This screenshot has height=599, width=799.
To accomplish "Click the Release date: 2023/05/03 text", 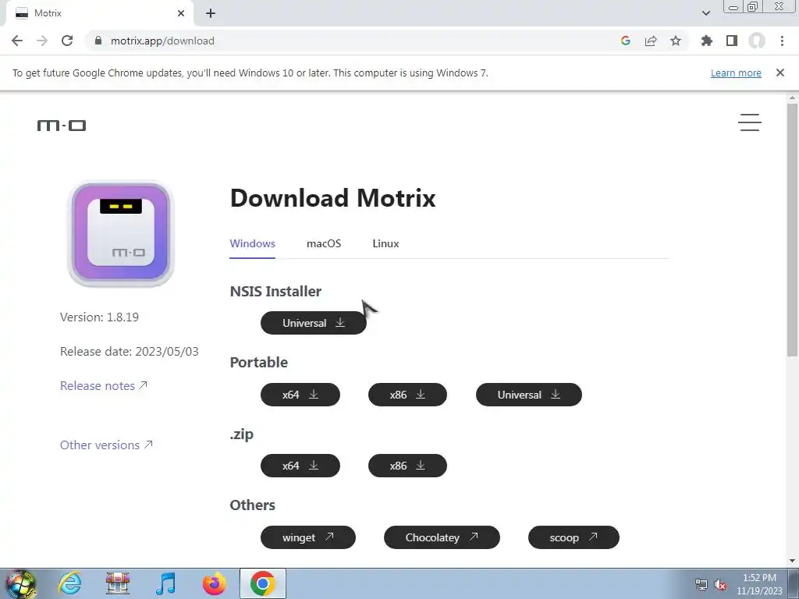I will click(x=130, y=352).
